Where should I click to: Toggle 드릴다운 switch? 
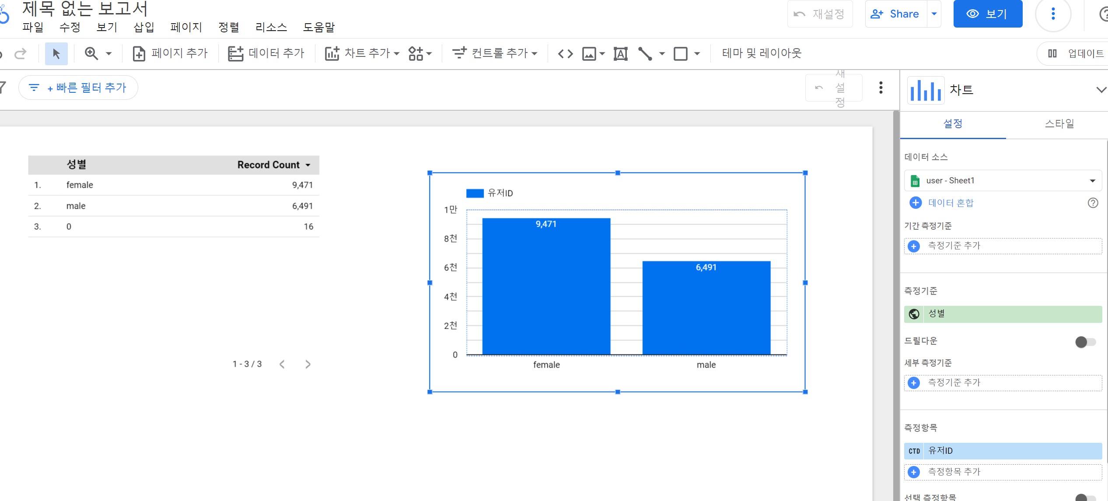(x=1085, y=342)
